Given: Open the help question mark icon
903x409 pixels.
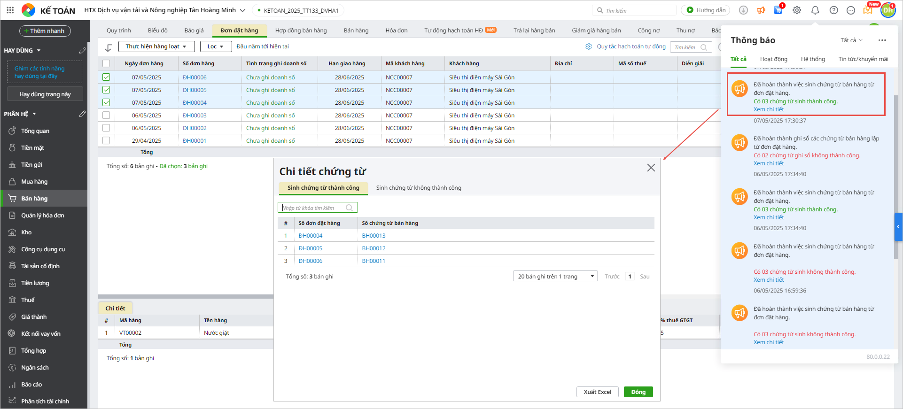Looking at the screenshot, I should 833,10.
